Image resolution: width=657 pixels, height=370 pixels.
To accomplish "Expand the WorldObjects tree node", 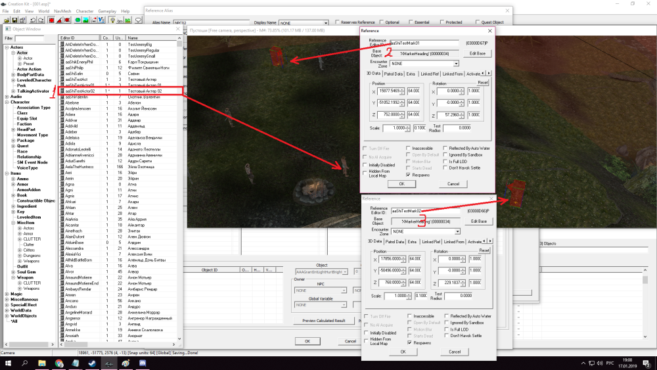I will tap(7, 315).
